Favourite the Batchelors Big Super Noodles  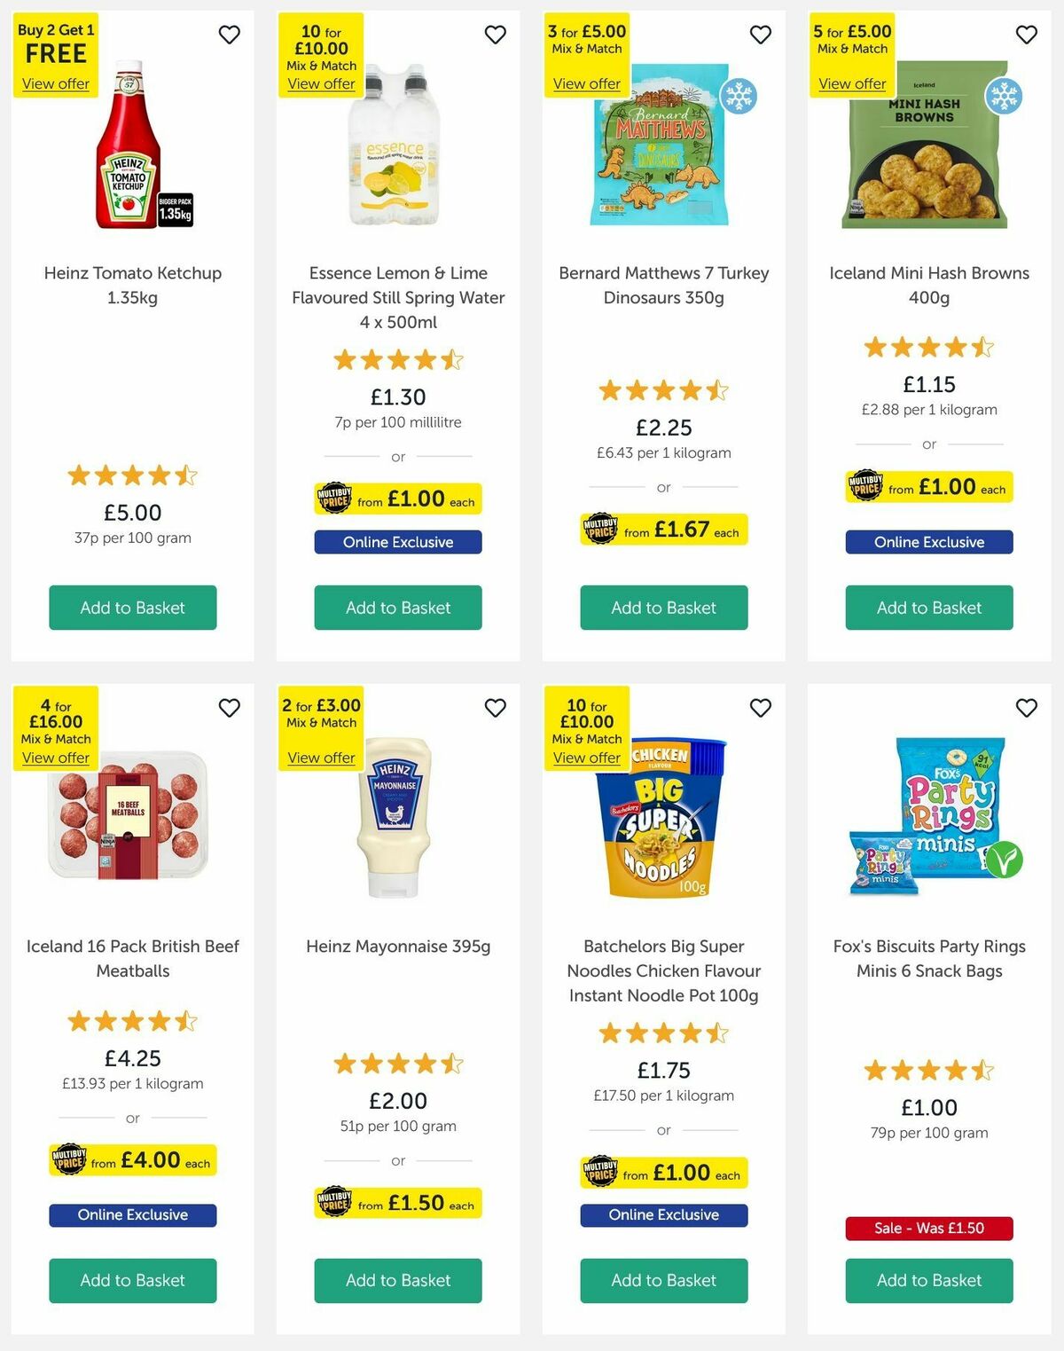click(760, 708)
